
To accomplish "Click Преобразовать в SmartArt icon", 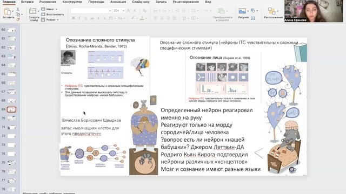I will coord(221,11).
